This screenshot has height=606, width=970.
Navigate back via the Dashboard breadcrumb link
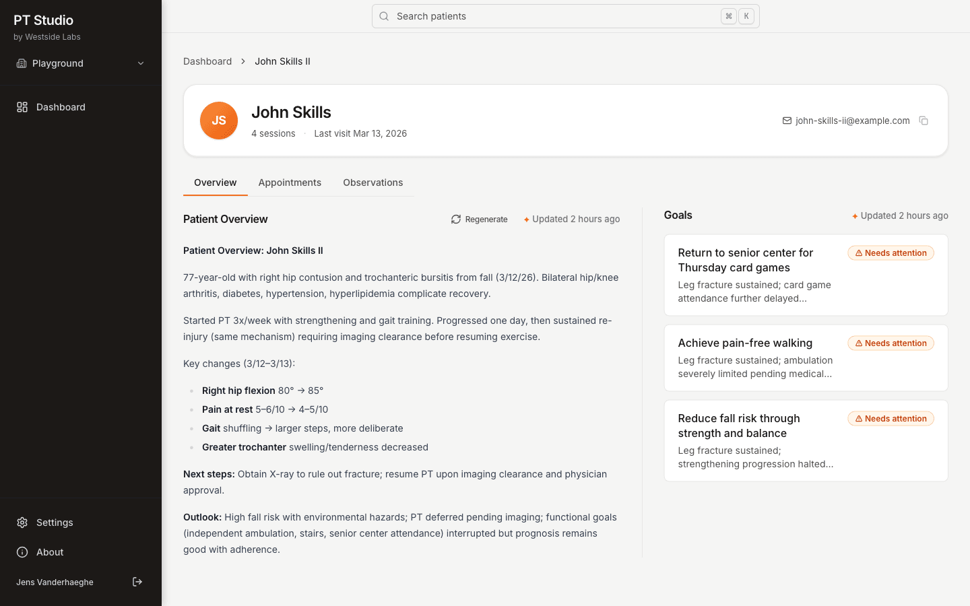(207, 61)
